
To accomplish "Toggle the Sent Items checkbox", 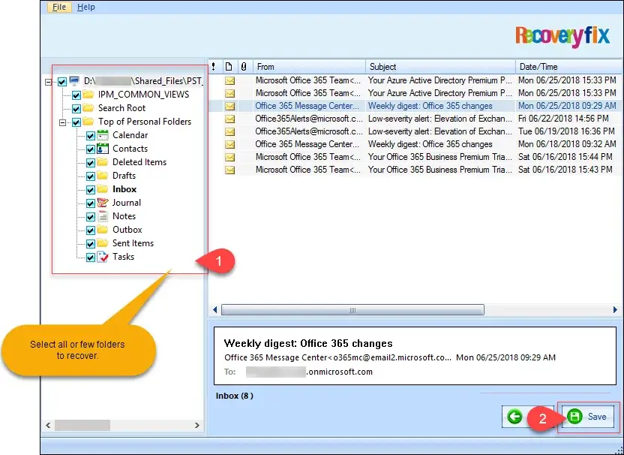I will 90,243.
